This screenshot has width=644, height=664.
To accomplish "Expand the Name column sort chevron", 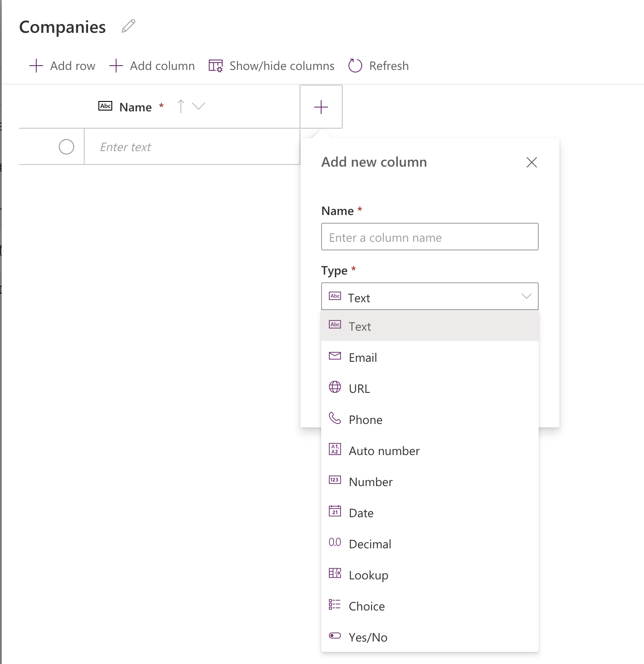I will tap(199, 106).
